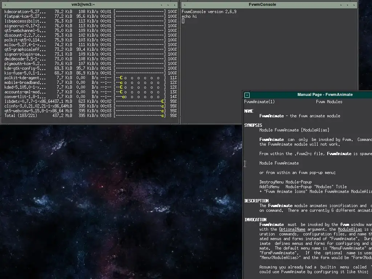The height and width of the screenshot is (279, 372).
Task: Click the polkit-kde-agent progress bar at 11%
Action: click(x=140, y=78)
